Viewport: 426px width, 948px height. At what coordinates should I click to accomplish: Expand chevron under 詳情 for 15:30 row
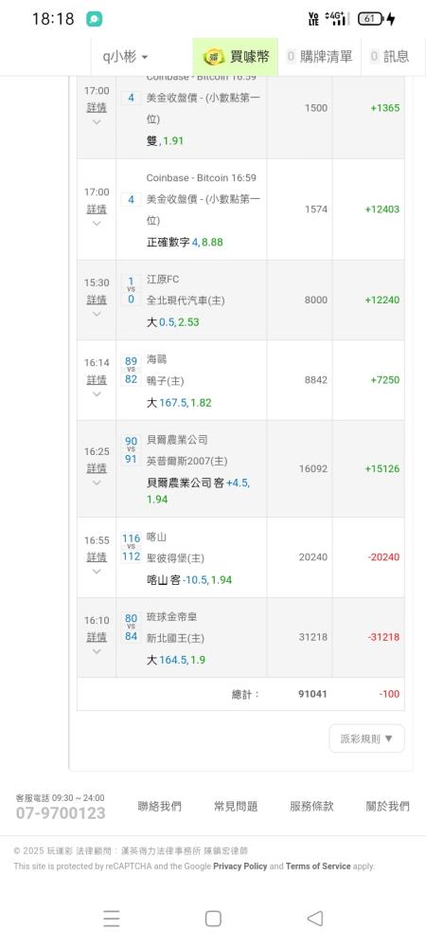[x=97, y=315]
